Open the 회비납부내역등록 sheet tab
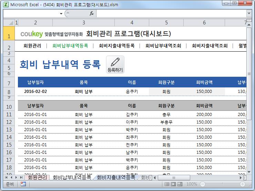255x191 pixels. 72,177
